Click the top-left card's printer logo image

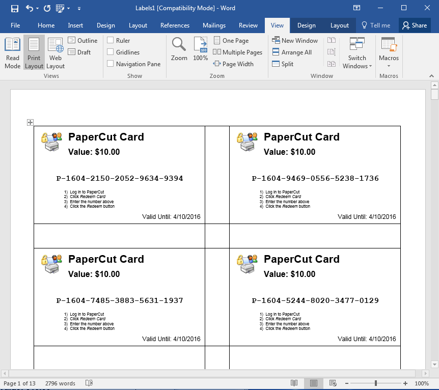point(51,142)
